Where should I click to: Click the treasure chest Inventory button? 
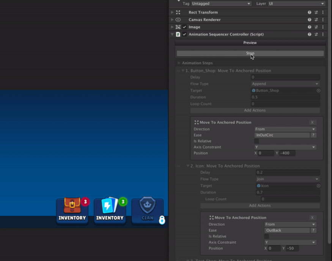(x=72, y=210)
